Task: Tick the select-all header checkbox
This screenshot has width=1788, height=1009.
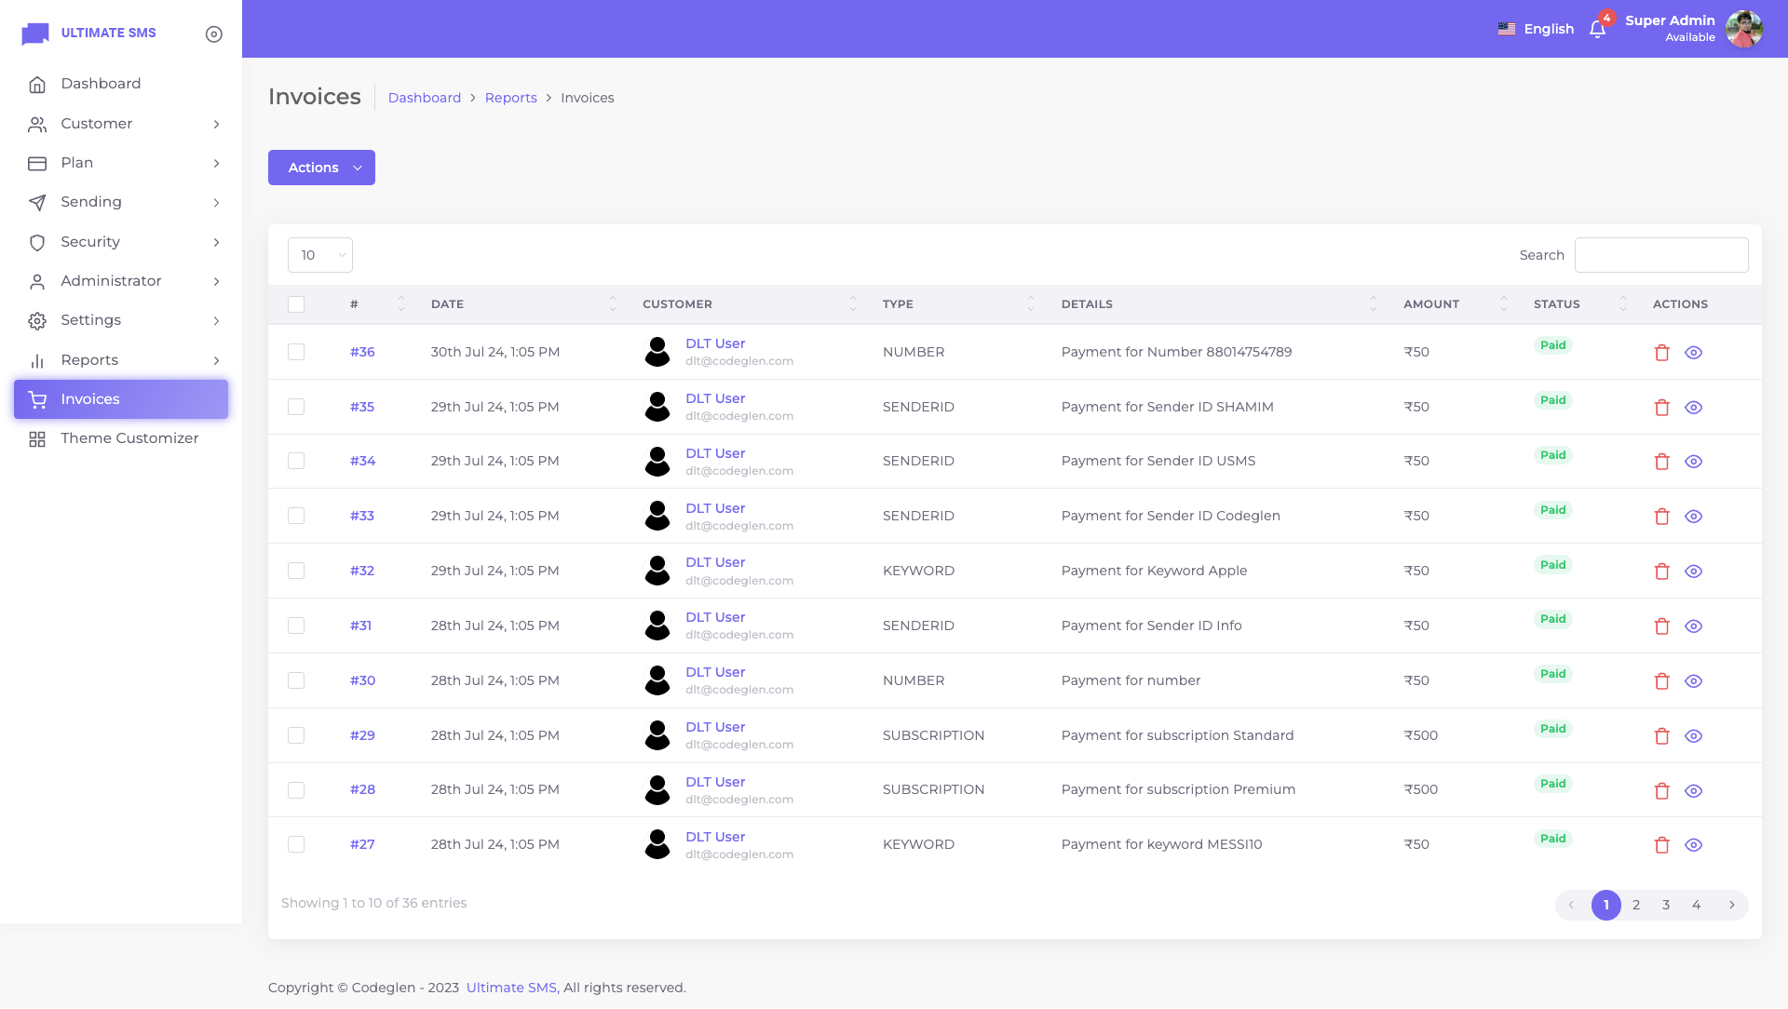Action: pos(296,304)
